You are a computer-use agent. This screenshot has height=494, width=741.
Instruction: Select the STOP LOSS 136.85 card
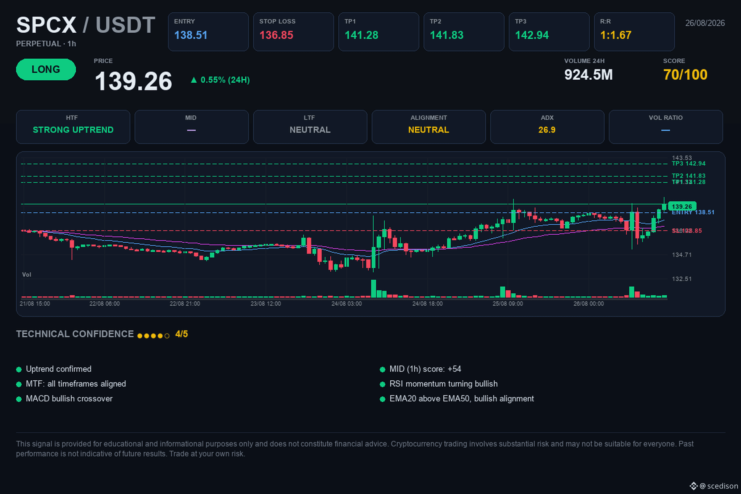click(x=293, y=32)
